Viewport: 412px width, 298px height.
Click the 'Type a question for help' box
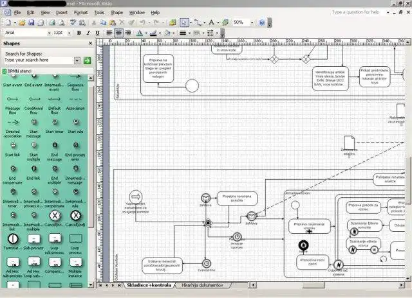pos(356,12)
